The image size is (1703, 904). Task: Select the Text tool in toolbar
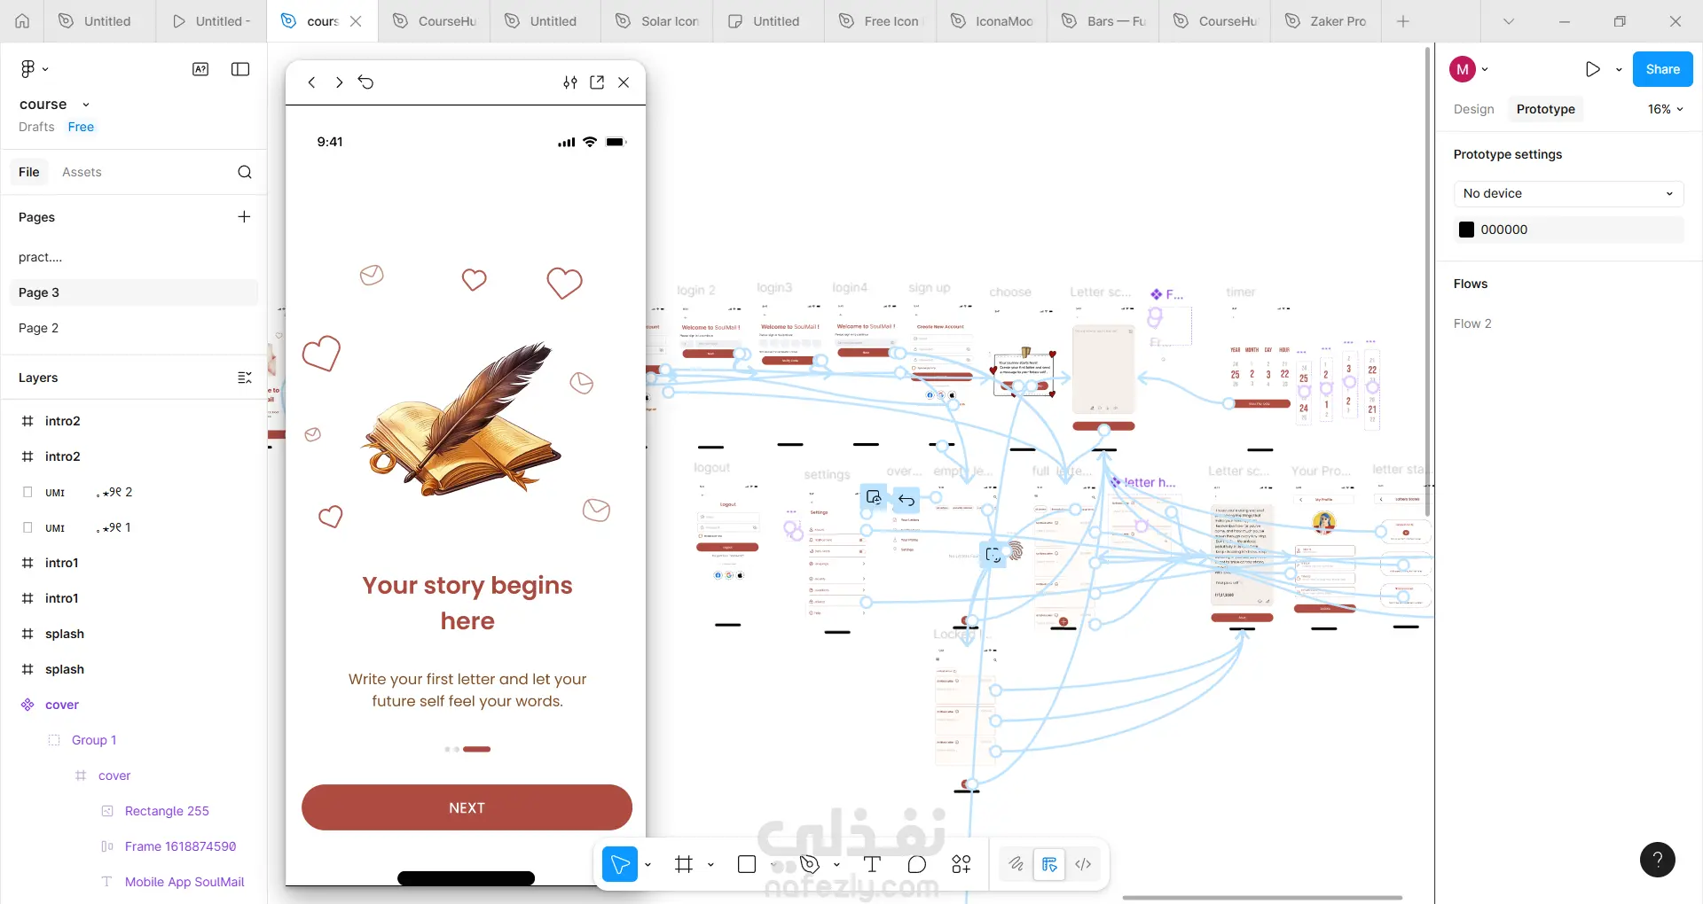(872, 864)
